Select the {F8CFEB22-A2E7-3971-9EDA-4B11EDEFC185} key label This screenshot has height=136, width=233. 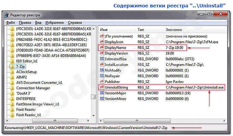click(51, 45)
